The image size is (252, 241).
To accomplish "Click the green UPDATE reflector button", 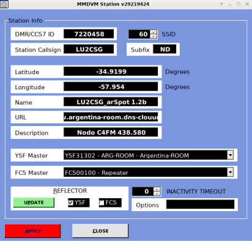I will [x=34, y=202].
